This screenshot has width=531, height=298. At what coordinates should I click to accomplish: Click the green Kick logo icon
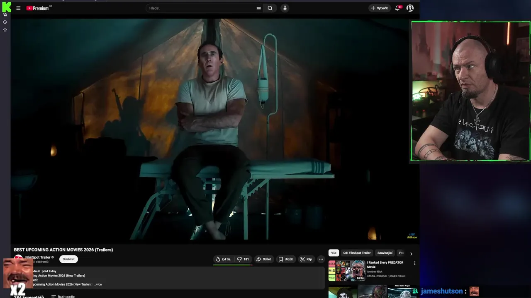coord(6,7)
